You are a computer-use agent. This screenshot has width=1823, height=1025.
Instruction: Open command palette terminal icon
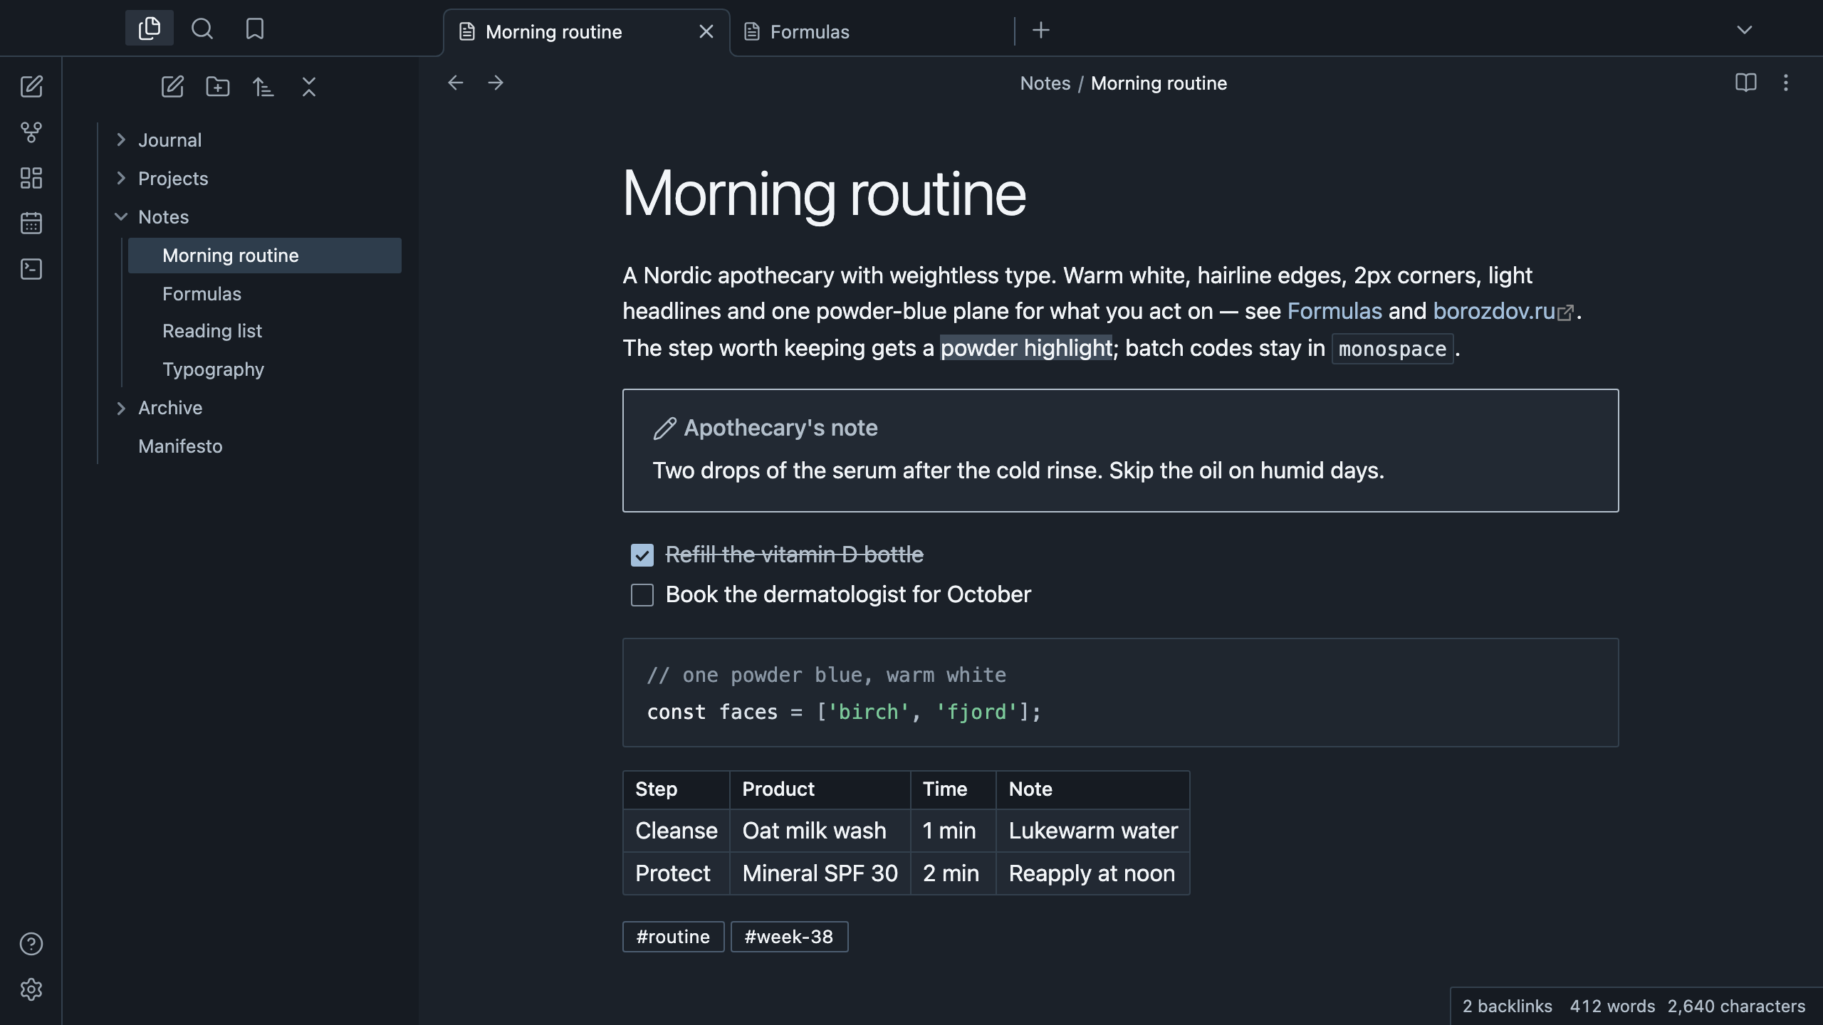[31, 269]
